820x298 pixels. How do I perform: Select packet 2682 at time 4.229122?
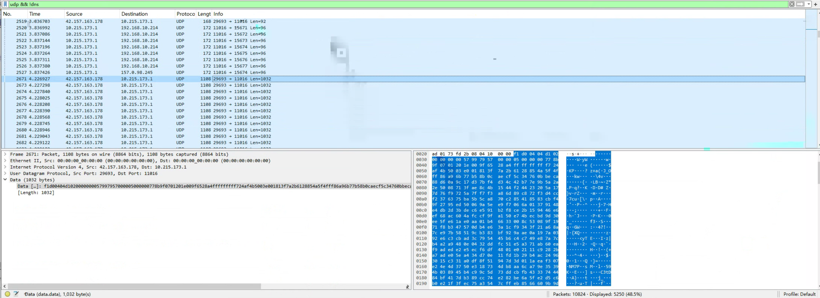click(403, 142)
